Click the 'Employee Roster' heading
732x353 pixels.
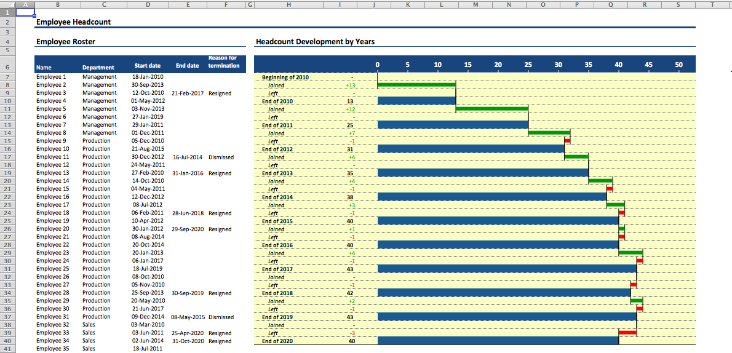point(65,42)
